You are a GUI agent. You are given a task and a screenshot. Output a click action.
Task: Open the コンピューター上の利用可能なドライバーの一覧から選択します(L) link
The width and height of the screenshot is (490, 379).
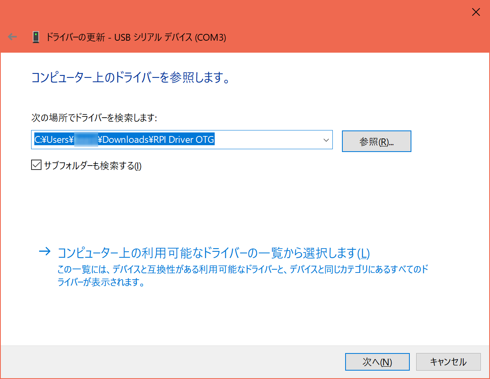click(x=213, y=253)
